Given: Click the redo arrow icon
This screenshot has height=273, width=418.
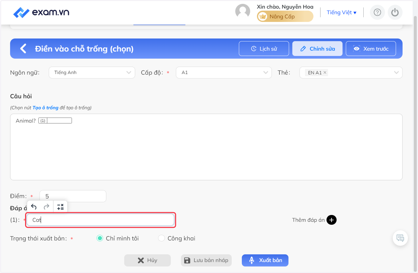Looking at the screenshot, I should (x=46, y=207).
